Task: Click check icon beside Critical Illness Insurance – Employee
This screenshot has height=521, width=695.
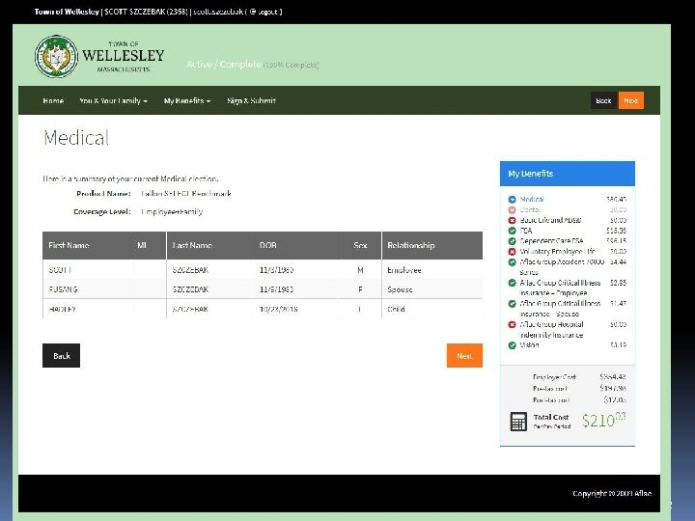Action: point(512,283)
